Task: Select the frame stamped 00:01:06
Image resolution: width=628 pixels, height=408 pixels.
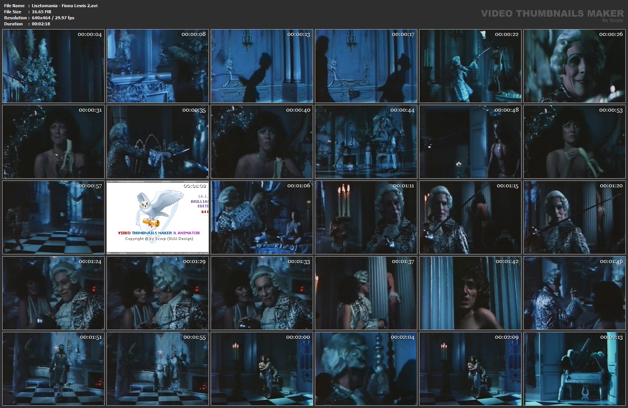Action: 262,218
